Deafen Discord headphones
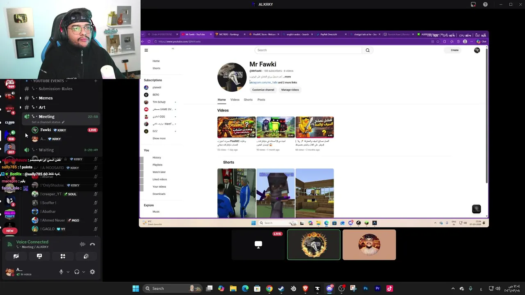Image resolution: width=525 pixels, height=295 pixels. pyautogui.click(x=77, y=272)
